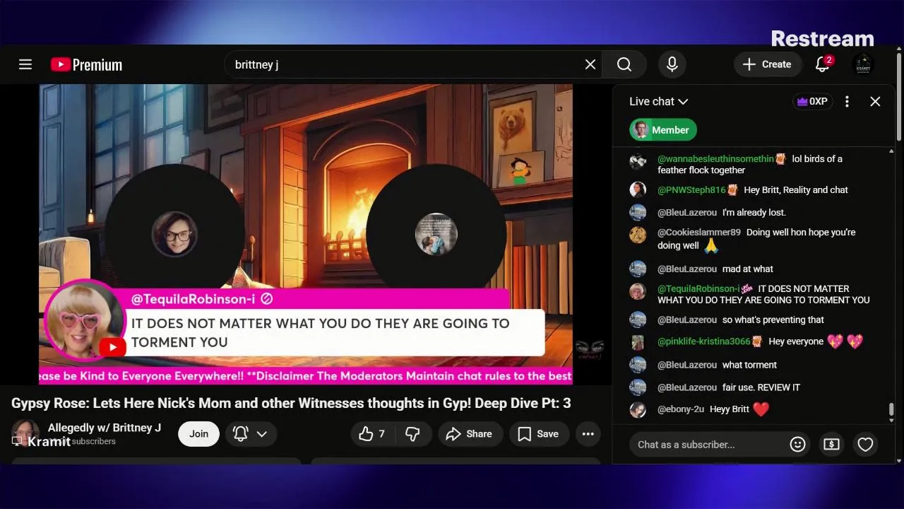
Task: Click the video title text
Action: pyautogui.click(x=291, y=404)
